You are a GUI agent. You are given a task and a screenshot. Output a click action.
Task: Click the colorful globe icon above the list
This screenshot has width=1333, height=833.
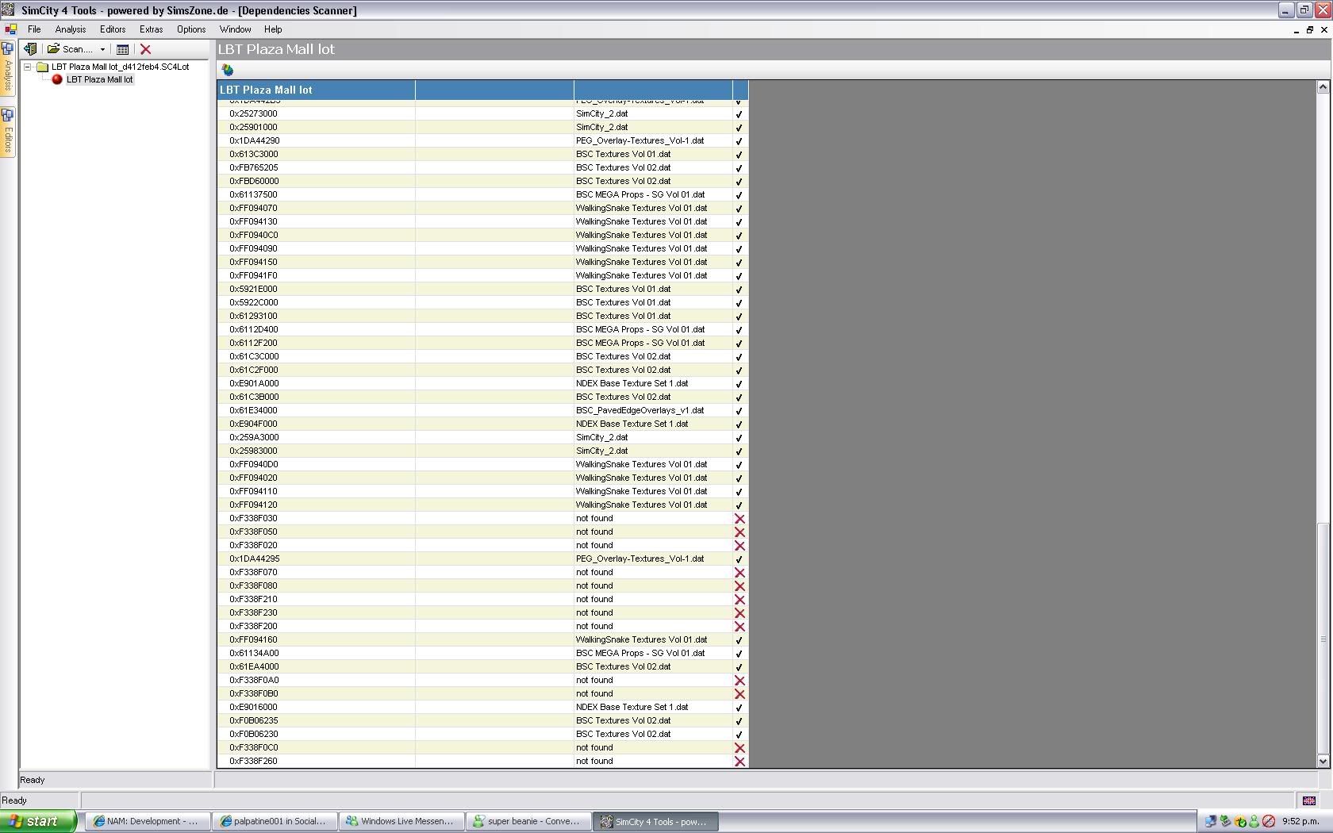point(228,70)
